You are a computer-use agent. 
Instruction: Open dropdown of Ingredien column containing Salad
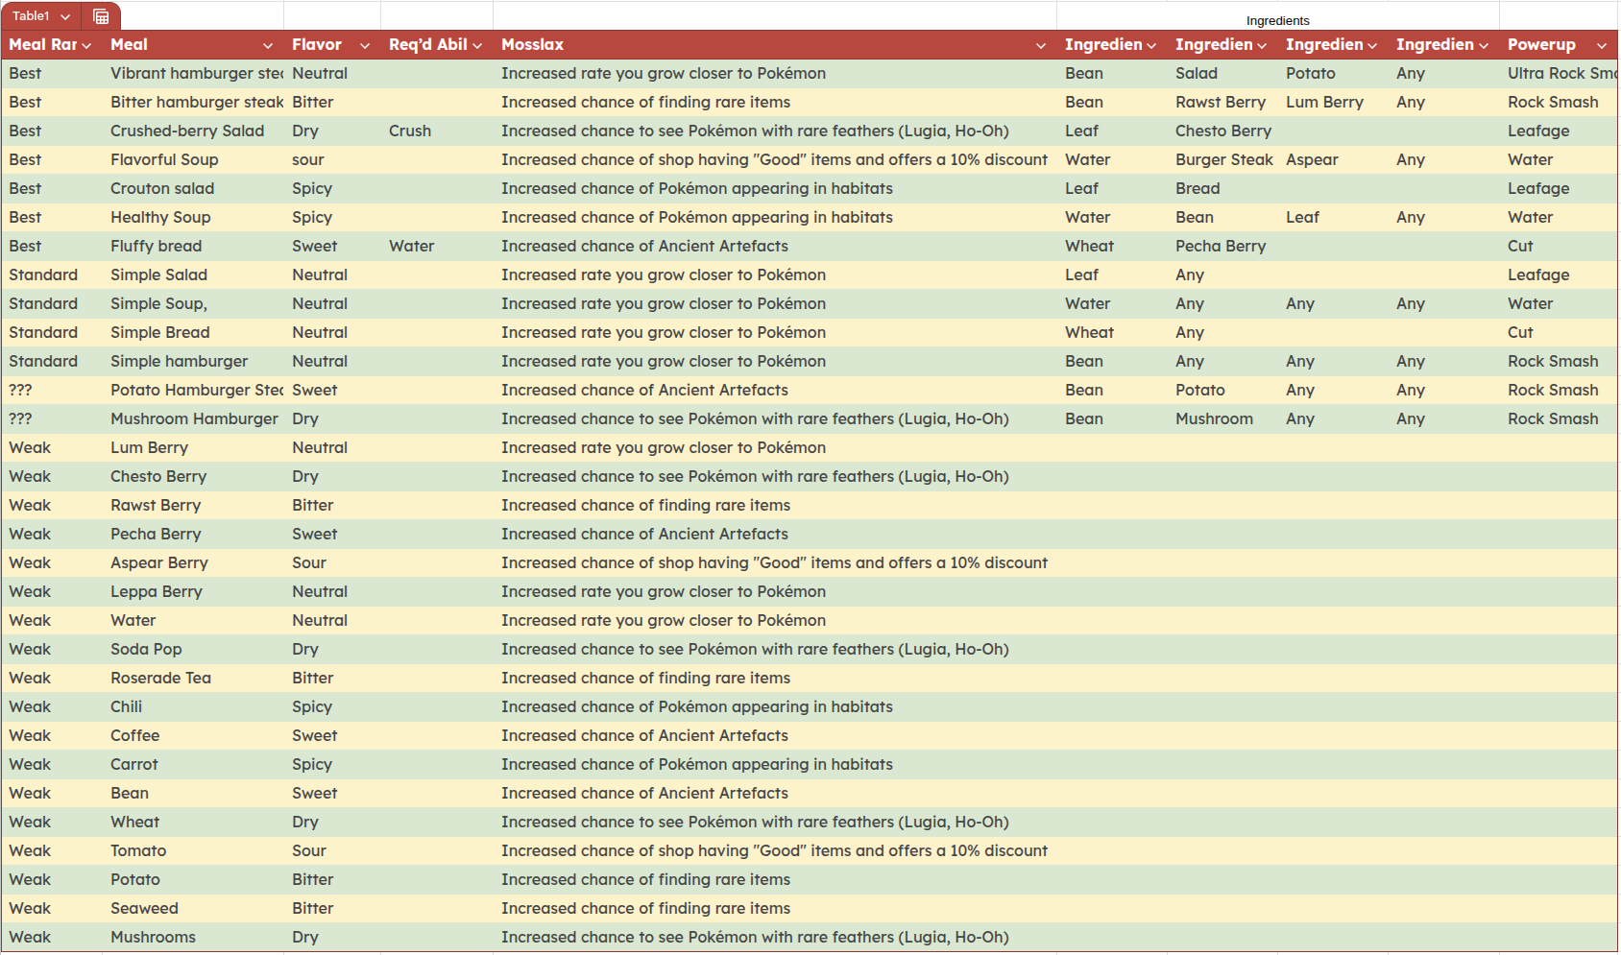(x=1262, y=45)
